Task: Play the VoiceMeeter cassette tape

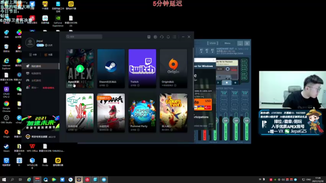Action: [x=218, y=83]
